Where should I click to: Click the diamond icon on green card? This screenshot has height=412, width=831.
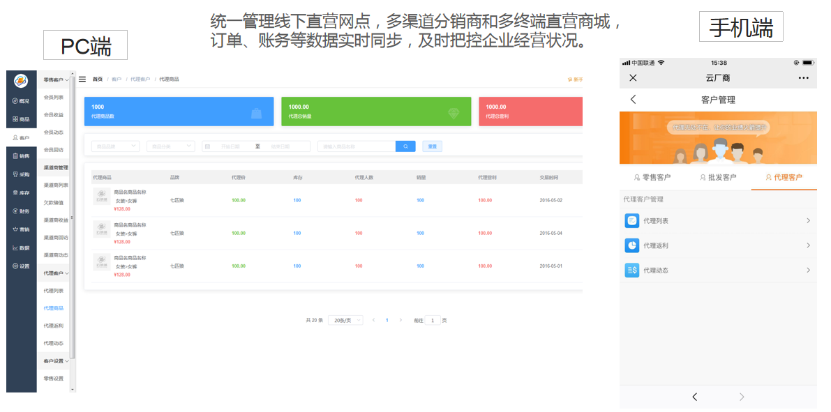click(454, 114)
